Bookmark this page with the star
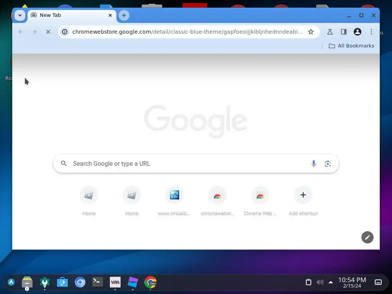The width and height of the screenshot is (392, 294). 311,32
